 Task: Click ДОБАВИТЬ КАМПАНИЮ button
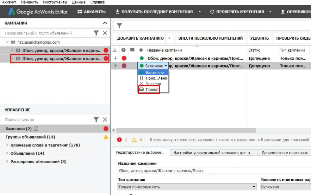[x=140, y=38]
